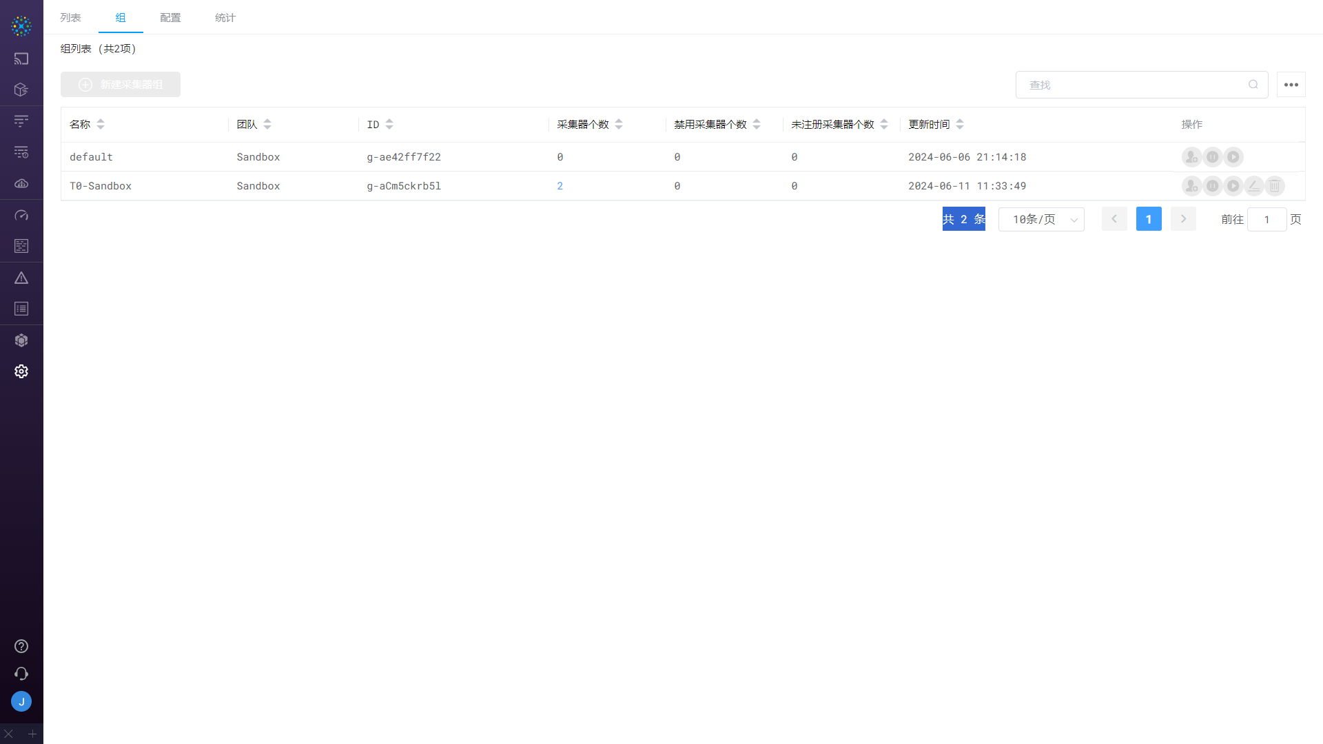Switch to the 配置 tab
Viewport: 1323px width, 744px height.
click(x=170, y=18)
